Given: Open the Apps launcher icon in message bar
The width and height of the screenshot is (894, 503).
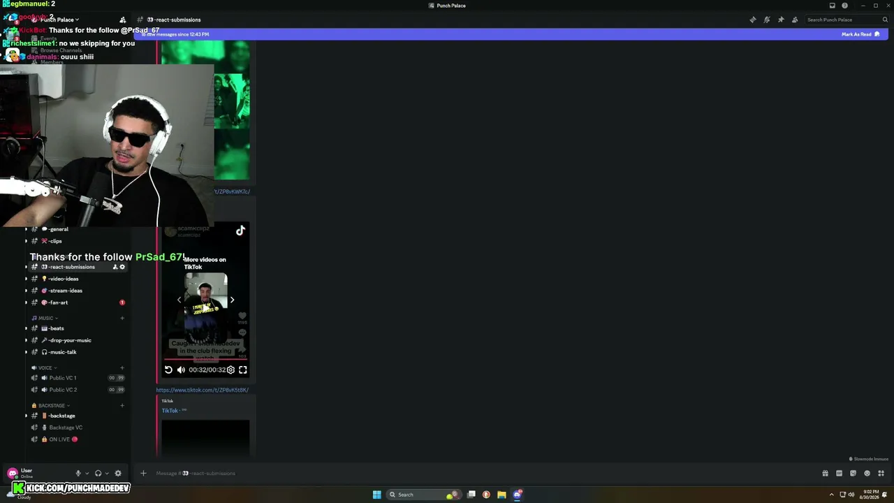Looking at the screenshot, I should tap(881, 473).
